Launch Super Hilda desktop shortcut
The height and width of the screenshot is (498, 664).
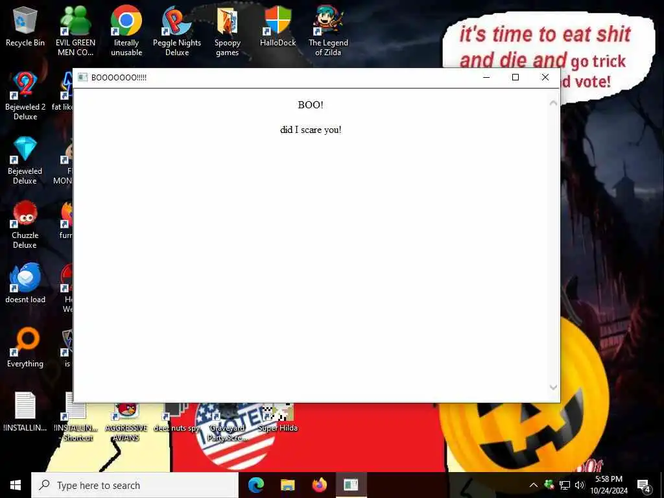point(278,417)
